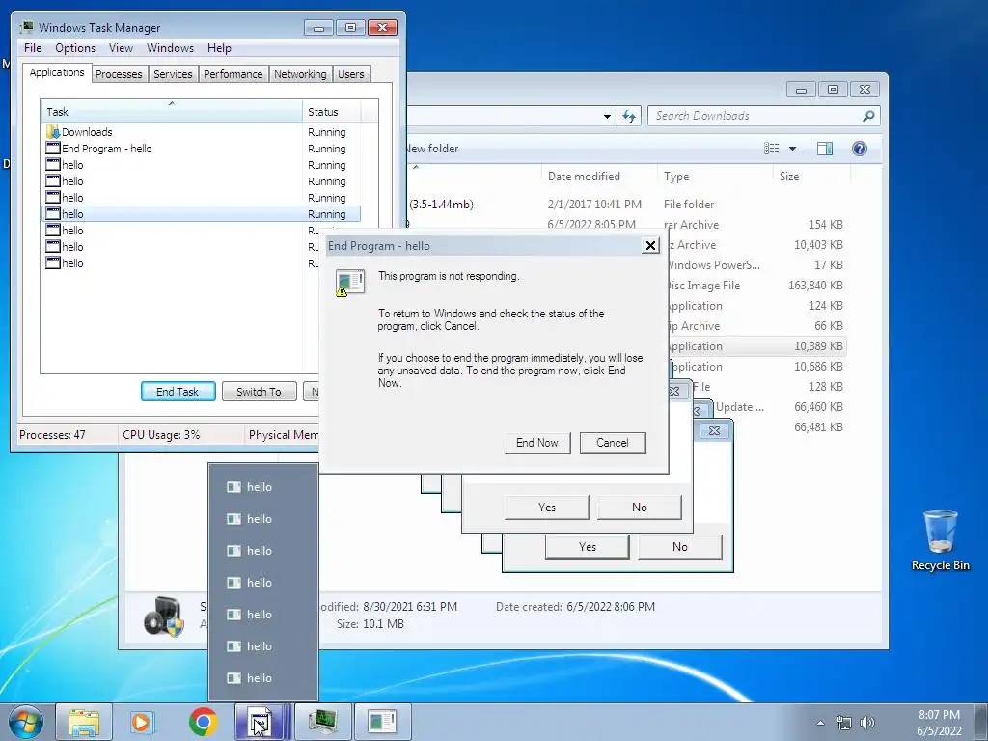Screen dimensions: 988x741
Task: Click the not-responding warning program icon
Action: coord(350,283)
